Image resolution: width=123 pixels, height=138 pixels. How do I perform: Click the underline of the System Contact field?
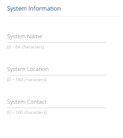coord(56,108)
